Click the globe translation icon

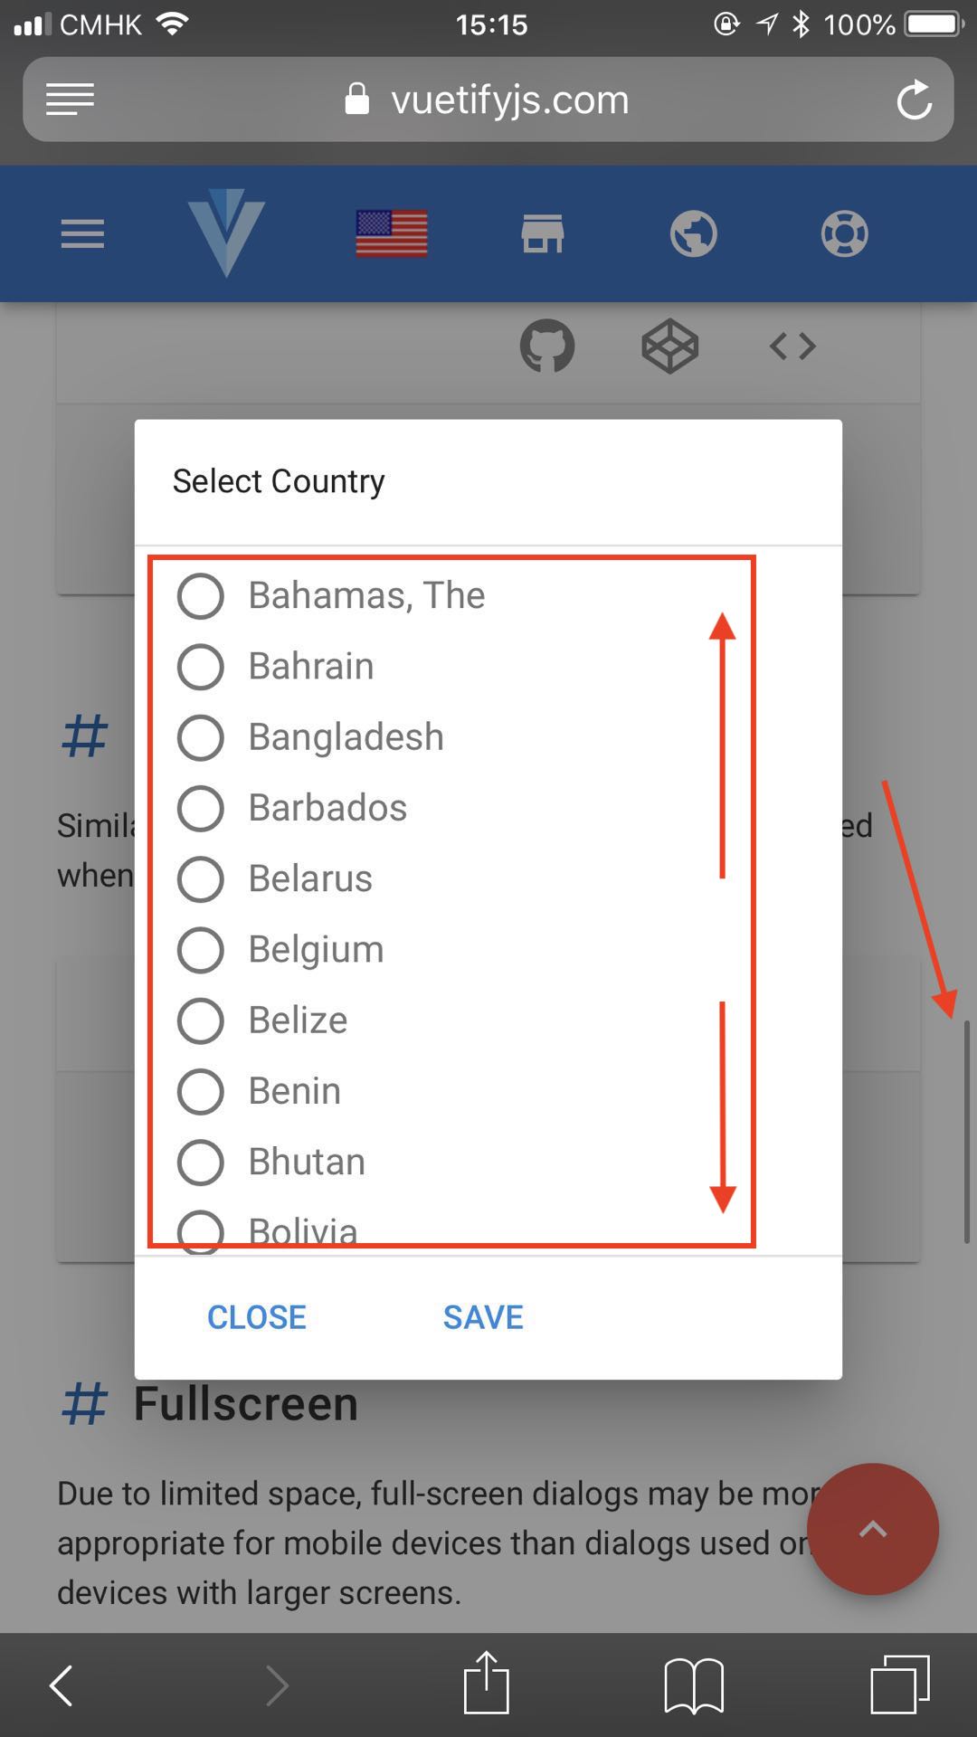click(x=694, y=233)
